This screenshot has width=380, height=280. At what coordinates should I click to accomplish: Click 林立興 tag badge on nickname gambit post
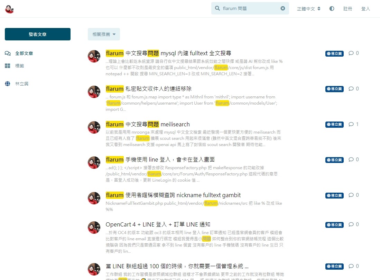(334, 195)
